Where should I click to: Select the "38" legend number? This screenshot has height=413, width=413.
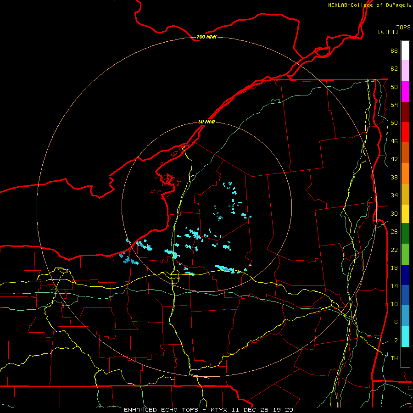pyautogui.click(x=394, y=177)
